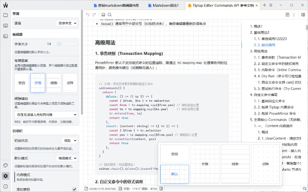Image resolution: width=308 pixels, height=192 pixels.
Task: Jump to outline item 5. 全局核心 Commands
Action: [275, 120]
